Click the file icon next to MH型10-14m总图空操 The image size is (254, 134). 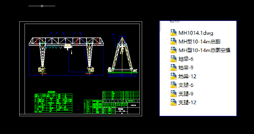174,50
